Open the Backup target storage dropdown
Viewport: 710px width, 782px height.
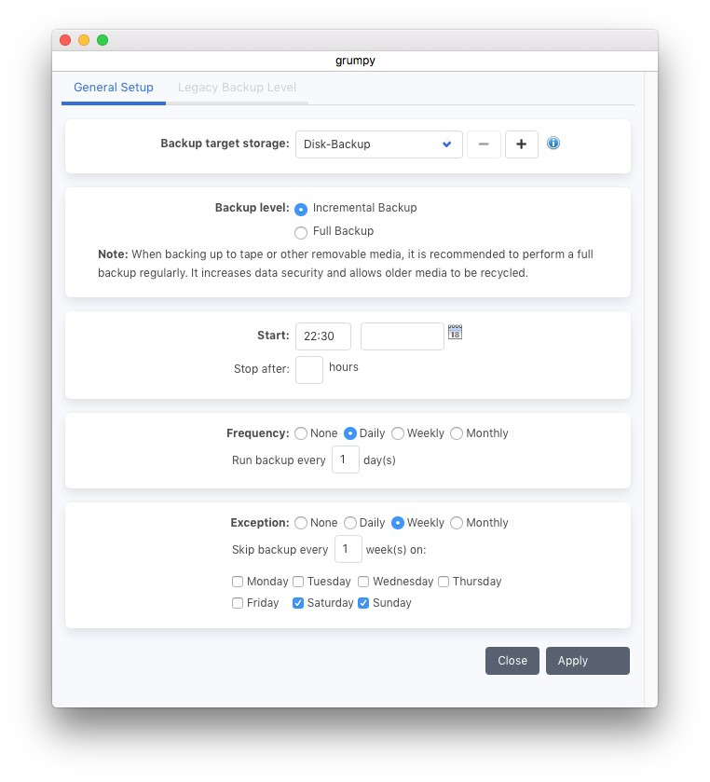pyautogui.click(x=378, y=144)
